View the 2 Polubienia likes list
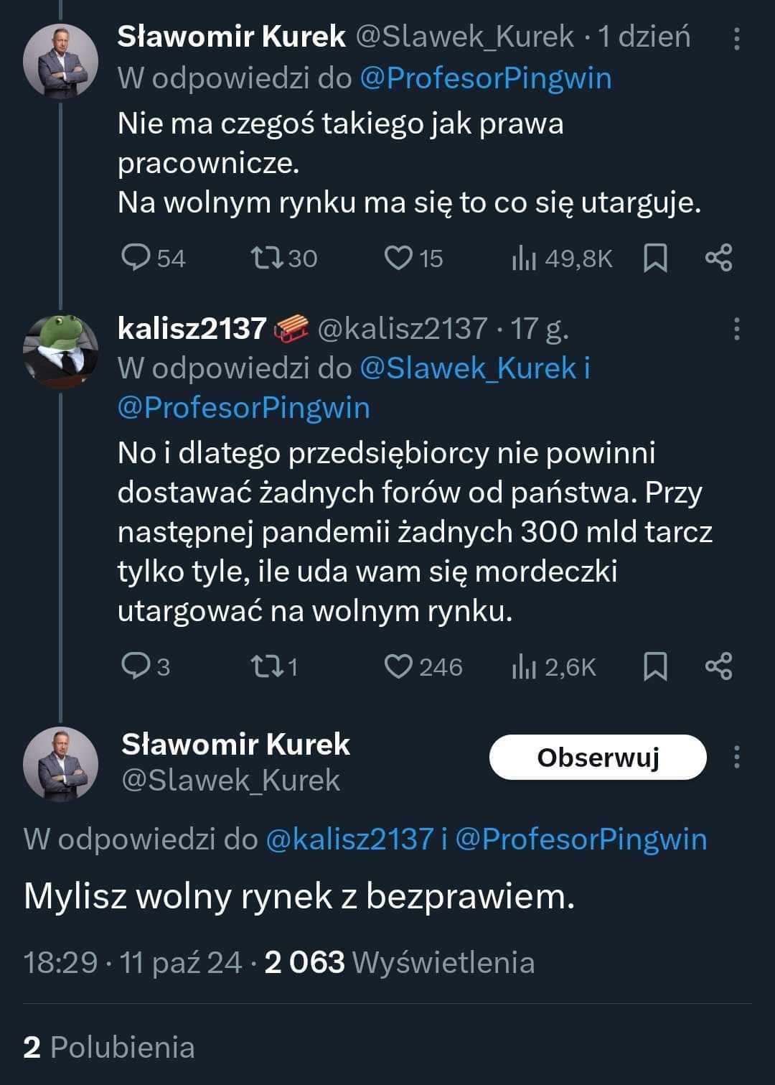This screenshot has height=1085, width=775. (x=109, y=1048)
